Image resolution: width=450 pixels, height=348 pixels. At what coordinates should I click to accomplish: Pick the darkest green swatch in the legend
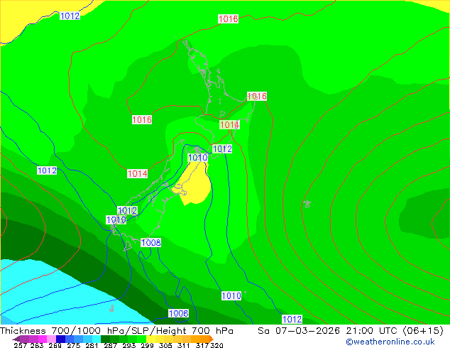click(105, 339)
